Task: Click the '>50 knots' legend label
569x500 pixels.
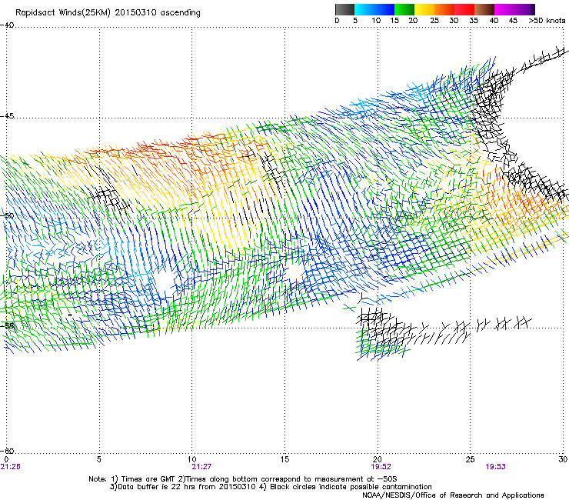Action: click(547, 21)
